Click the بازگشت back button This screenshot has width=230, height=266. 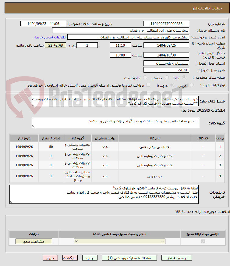tap(70, 258)
